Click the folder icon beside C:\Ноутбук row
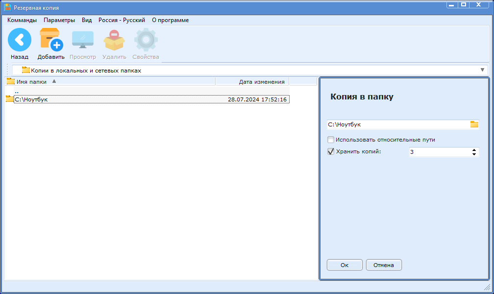This screenshot has width=494, height=294. click(x=9, y=99)
